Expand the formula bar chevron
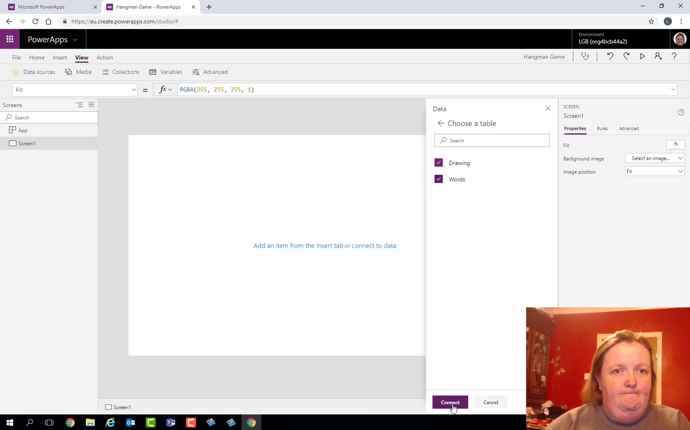Viewport: 690px width, 430px height. point(673,89)
